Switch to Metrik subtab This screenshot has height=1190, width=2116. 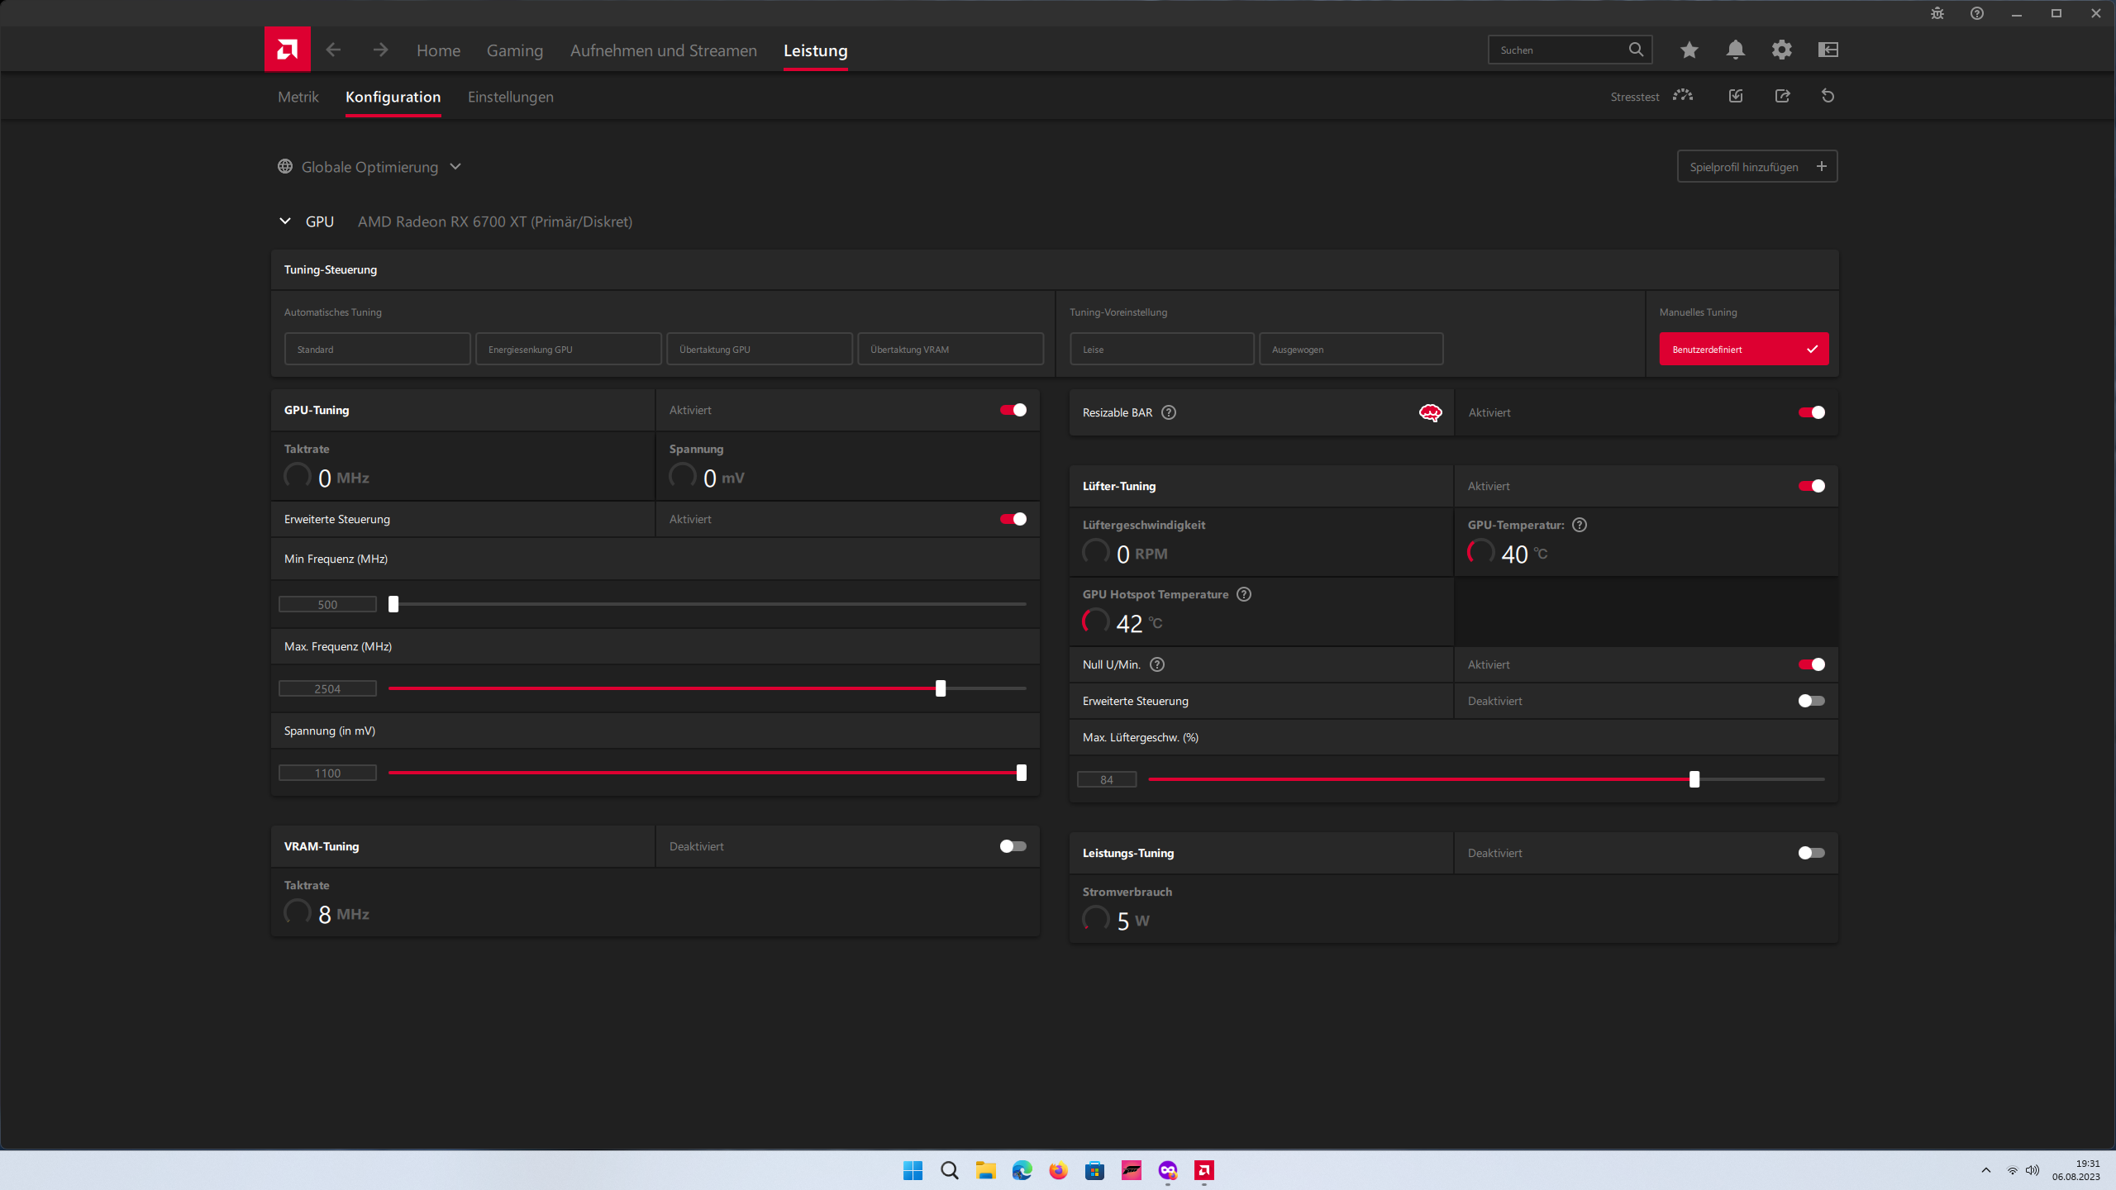pos(298,97)
